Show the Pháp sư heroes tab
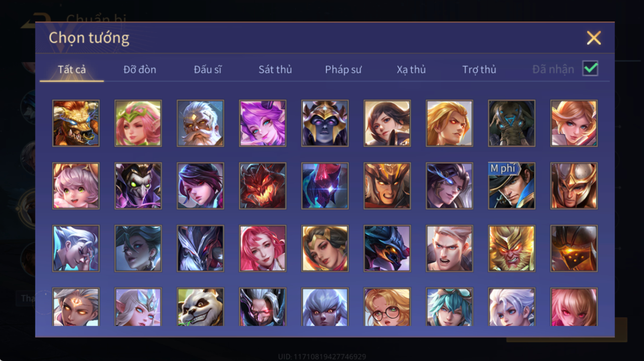This screenshot has height=361, width=644. 343,69
